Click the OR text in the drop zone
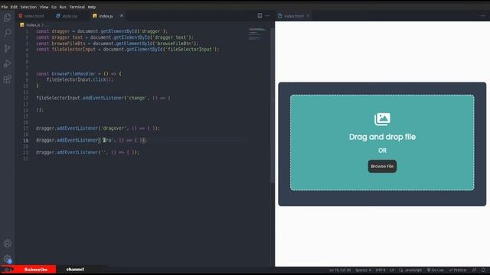 [x=382, y=150]
